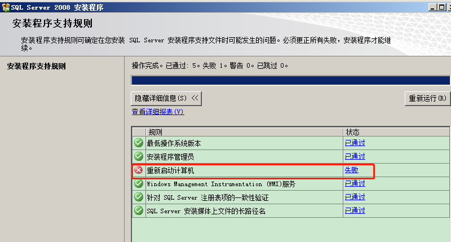The image size is (451, 242).
Task: Click green check icon for 注册表项的一致性验证
Action: coord(139,197)
